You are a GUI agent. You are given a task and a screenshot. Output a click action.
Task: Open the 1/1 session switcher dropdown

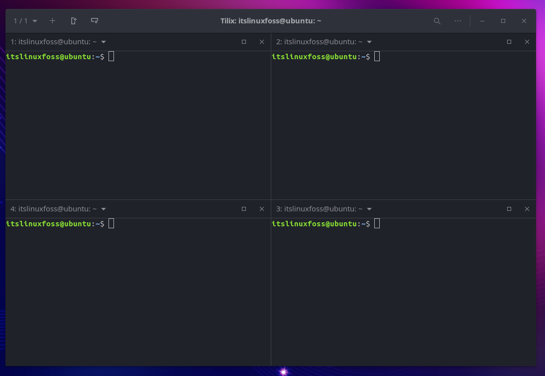[24, 21]
